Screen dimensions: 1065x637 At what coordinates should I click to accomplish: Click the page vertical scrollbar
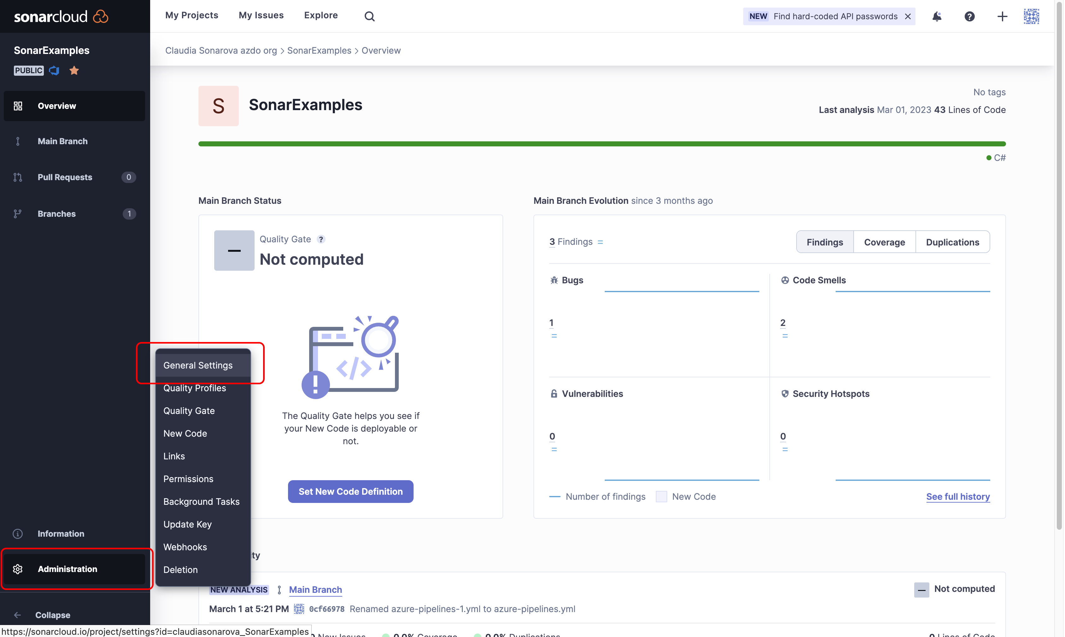click(1059, 266)
